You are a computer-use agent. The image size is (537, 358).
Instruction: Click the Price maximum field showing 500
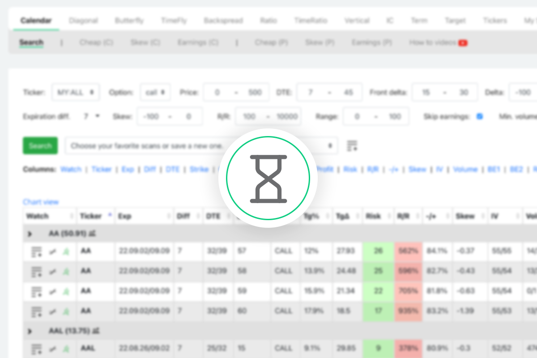[255, 92]
